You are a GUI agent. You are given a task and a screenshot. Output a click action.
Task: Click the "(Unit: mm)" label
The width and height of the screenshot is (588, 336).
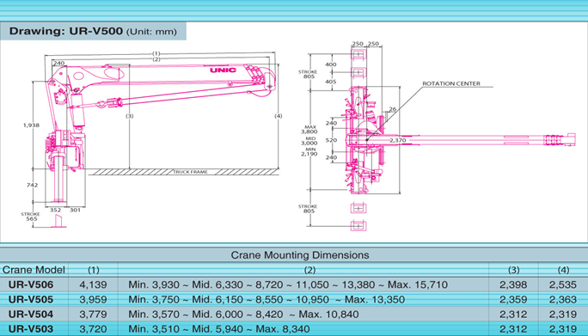151,32
